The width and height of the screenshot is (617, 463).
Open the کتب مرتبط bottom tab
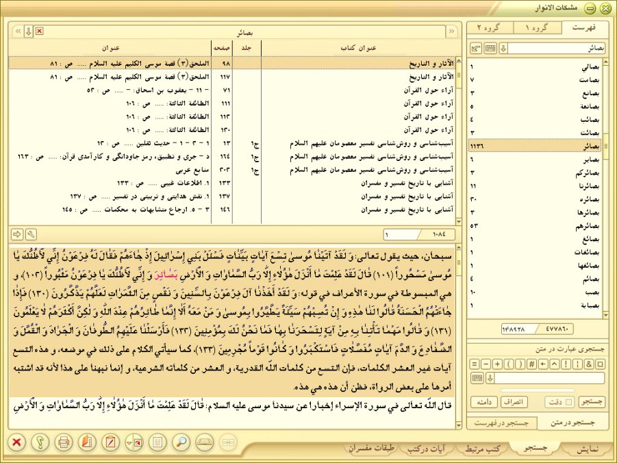click(x=482, y=449)
